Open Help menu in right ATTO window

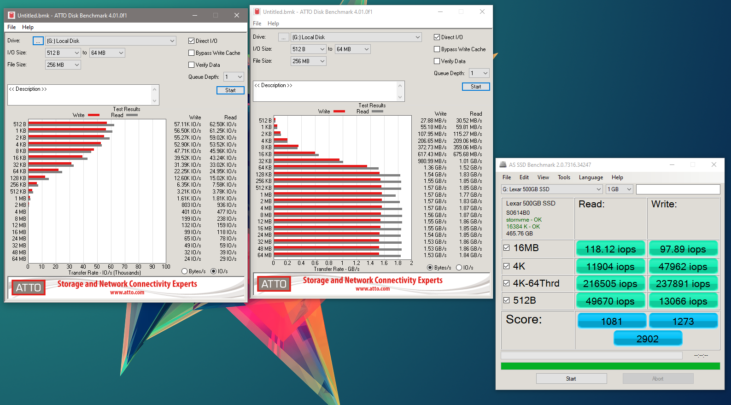click(x=273, y=23)
